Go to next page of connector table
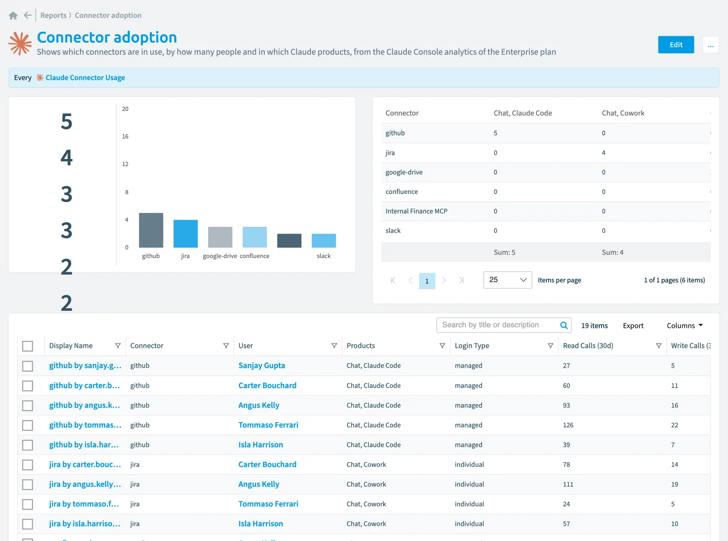Screen dimensions: 728x541 point(444,280)
